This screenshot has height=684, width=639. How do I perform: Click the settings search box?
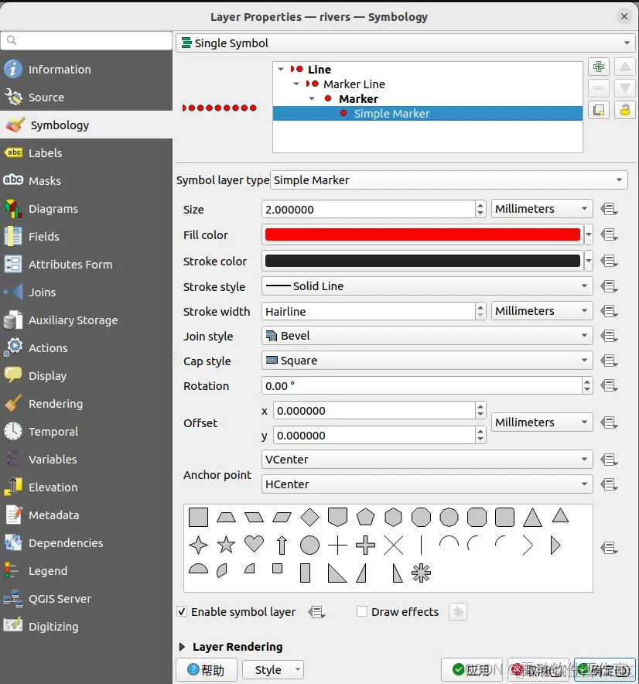point(87,40)
